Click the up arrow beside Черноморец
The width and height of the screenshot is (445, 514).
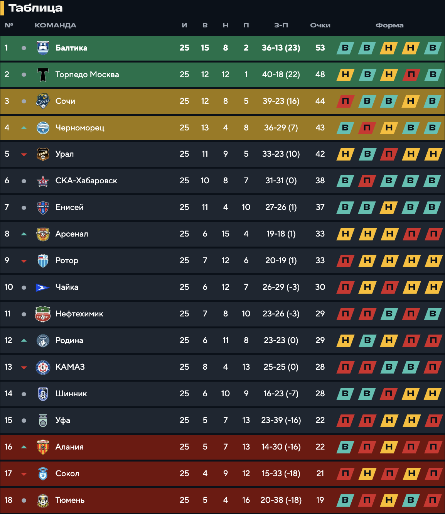[x=24, y=128]
